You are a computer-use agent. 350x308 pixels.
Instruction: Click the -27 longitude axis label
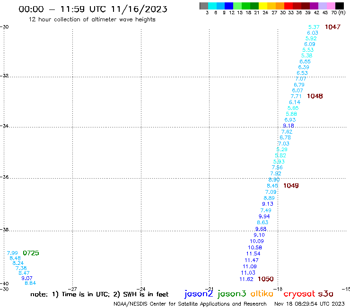coord(72,289)
